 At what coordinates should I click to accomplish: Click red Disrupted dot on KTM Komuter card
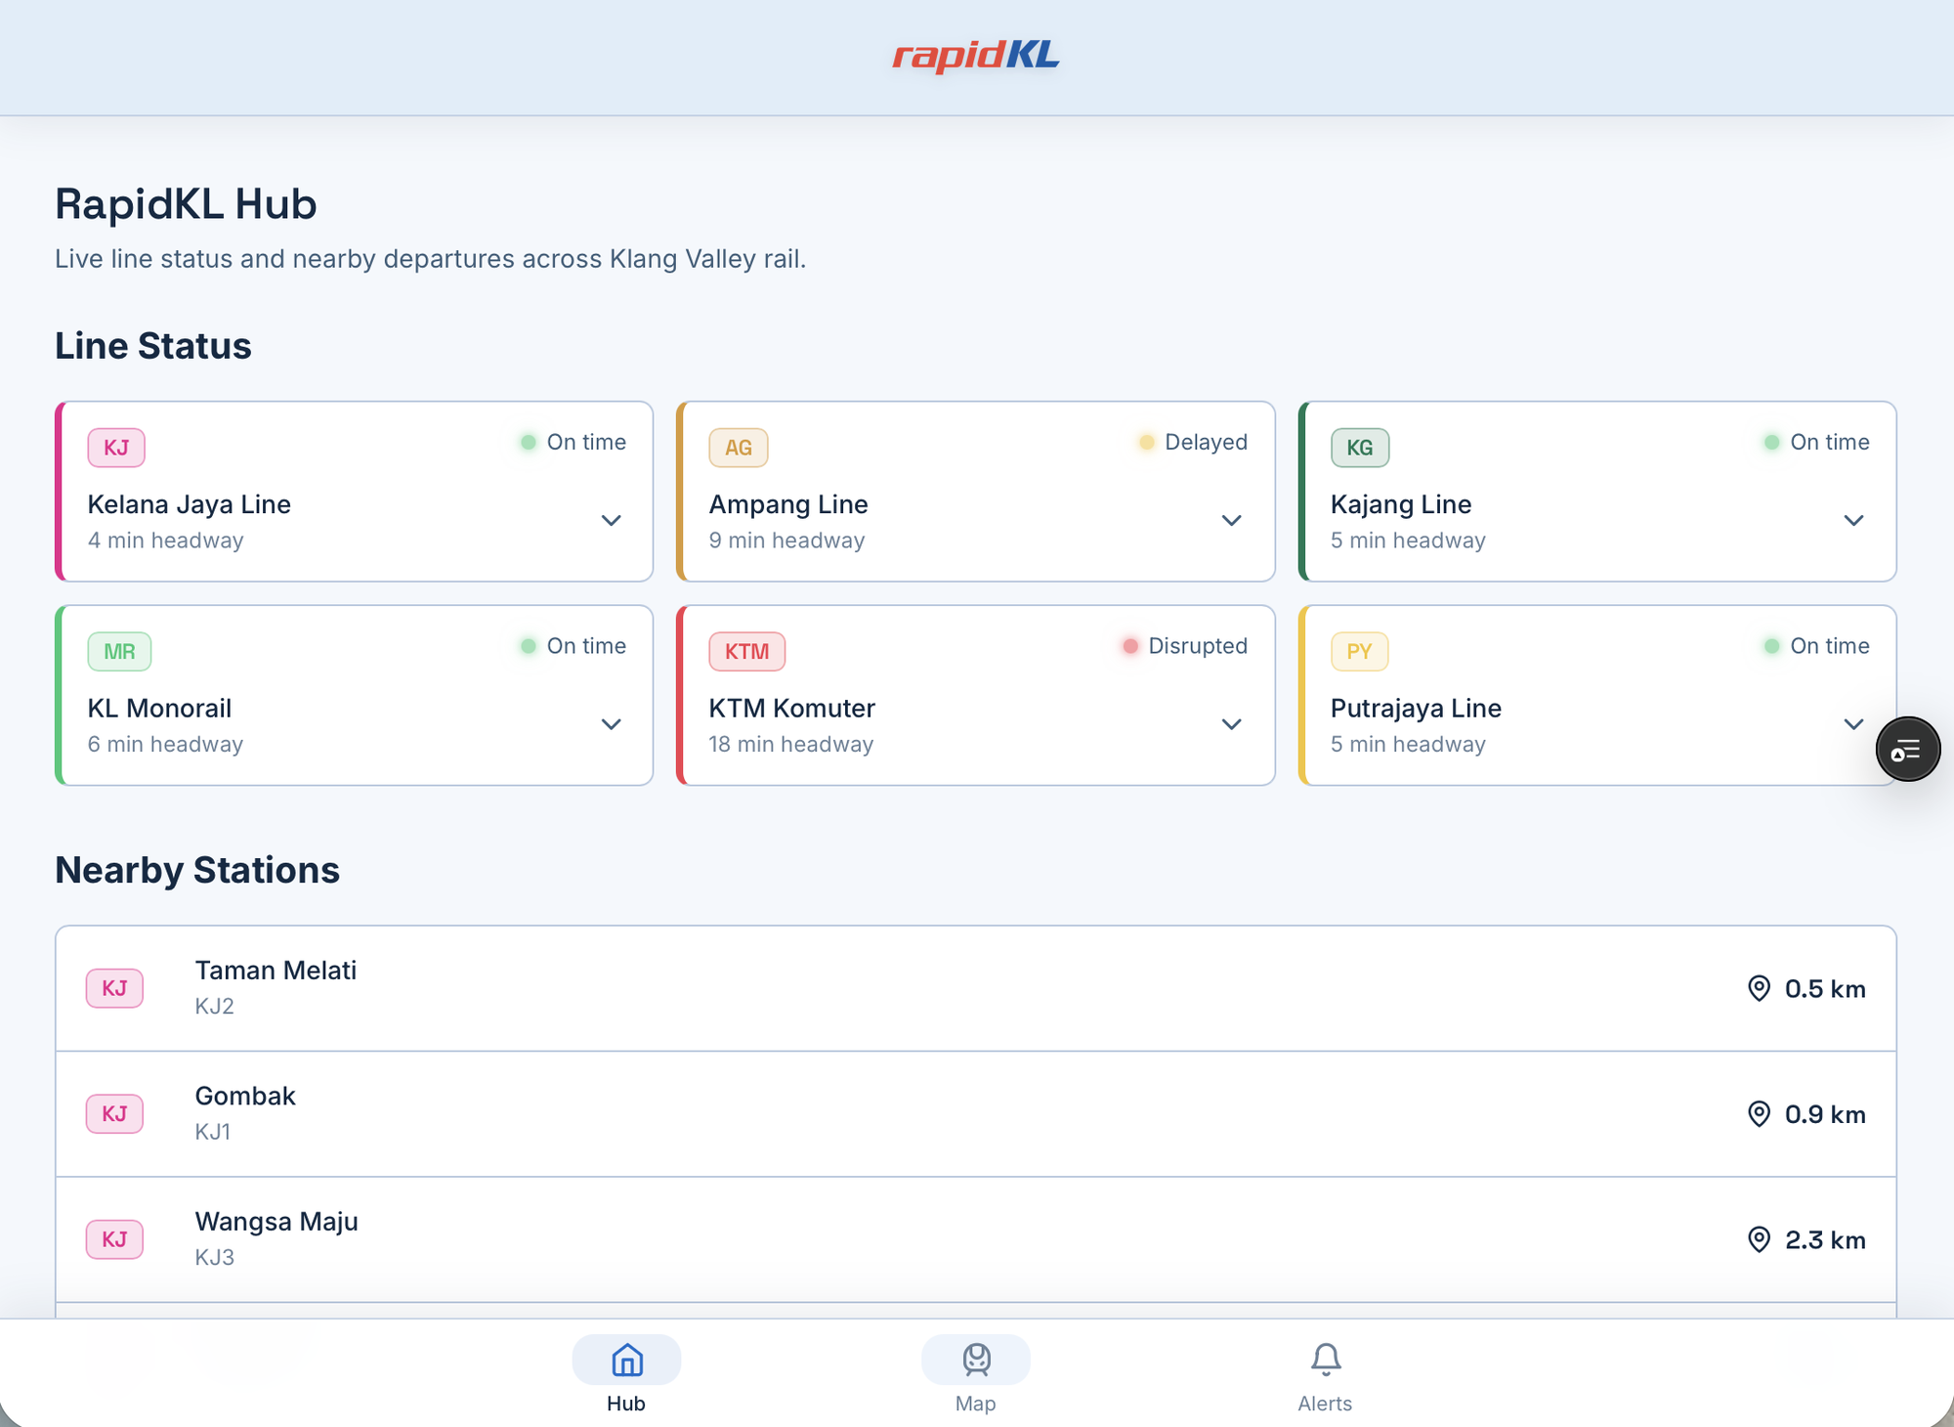(x=1130, y=646)
